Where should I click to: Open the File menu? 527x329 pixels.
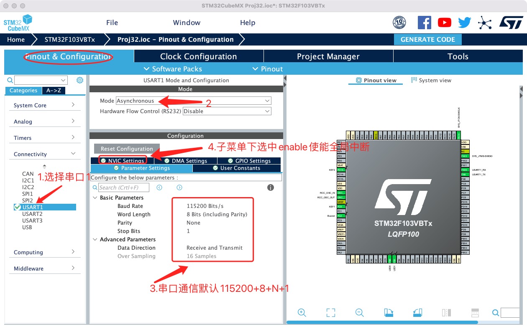click(112, 23)
